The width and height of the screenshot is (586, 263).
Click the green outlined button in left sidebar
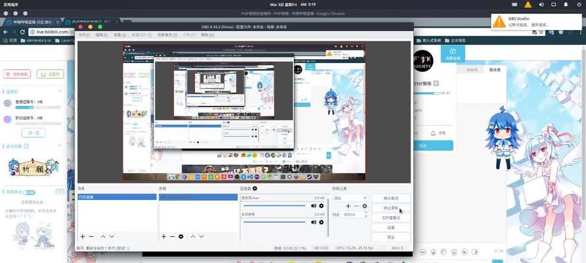50,74
